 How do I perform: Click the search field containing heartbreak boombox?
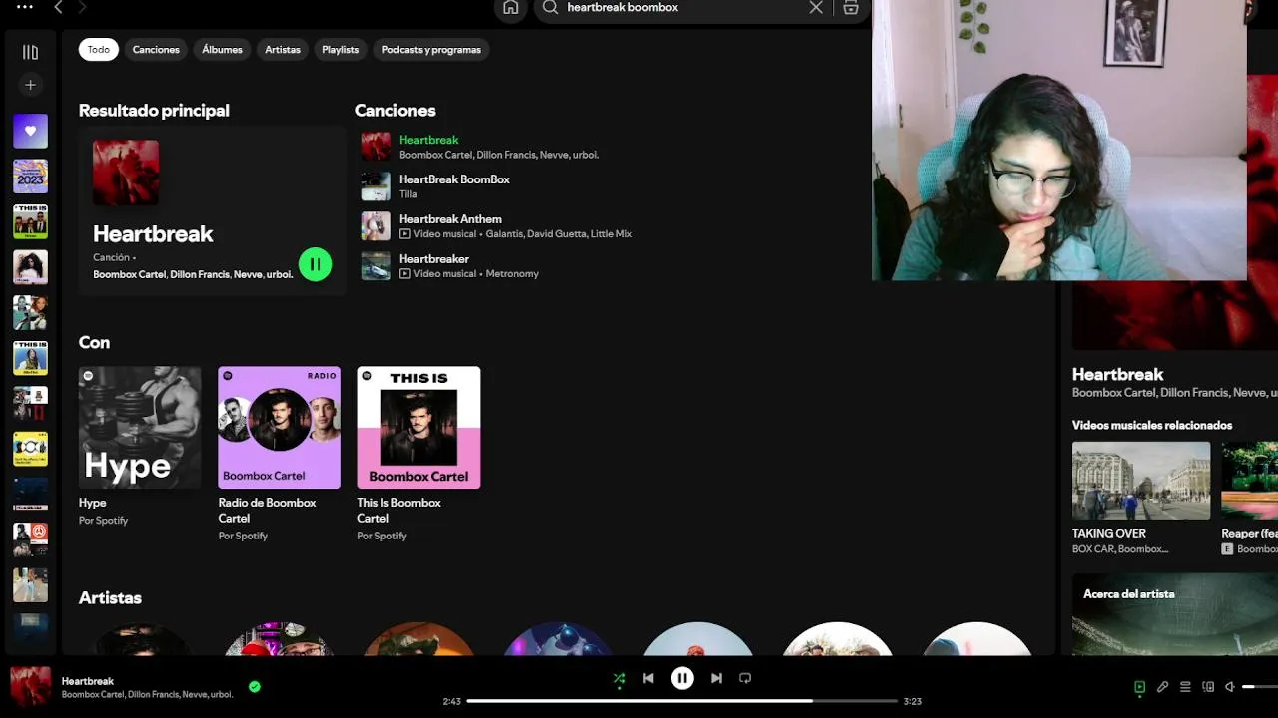(684, 7)
